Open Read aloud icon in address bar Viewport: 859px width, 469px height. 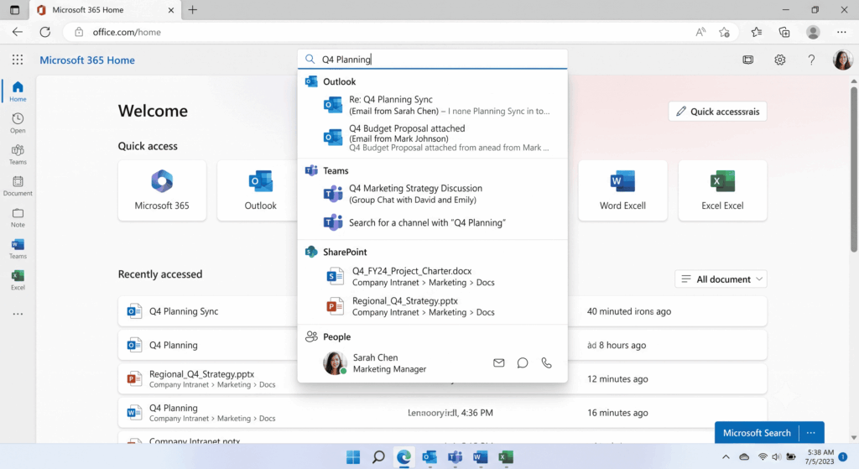click(x=700, y=32)
